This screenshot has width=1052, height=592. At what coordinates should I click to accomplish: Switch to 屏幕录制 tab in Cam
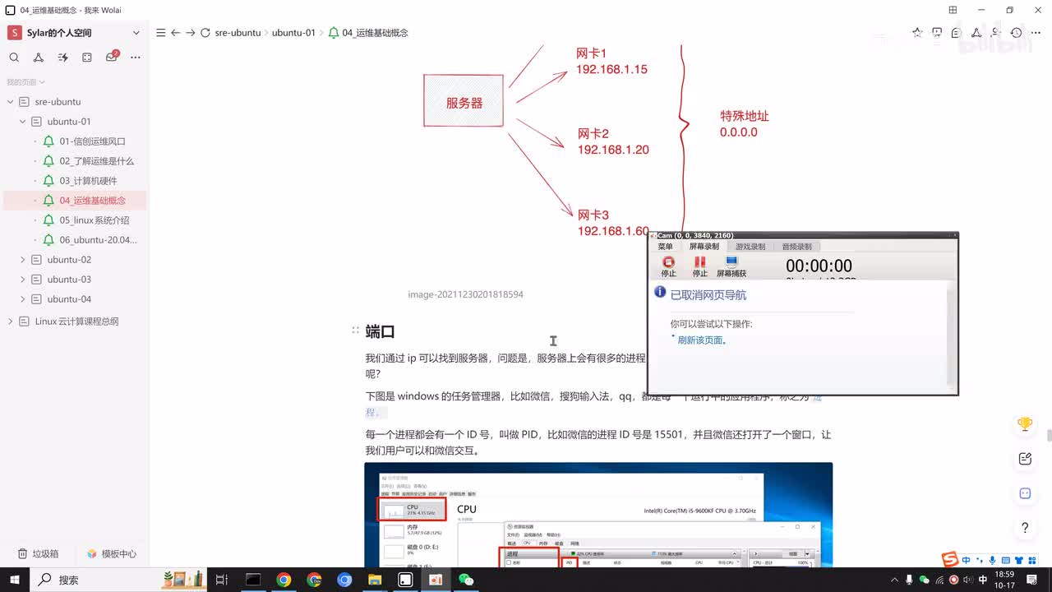tap(704, 247)
